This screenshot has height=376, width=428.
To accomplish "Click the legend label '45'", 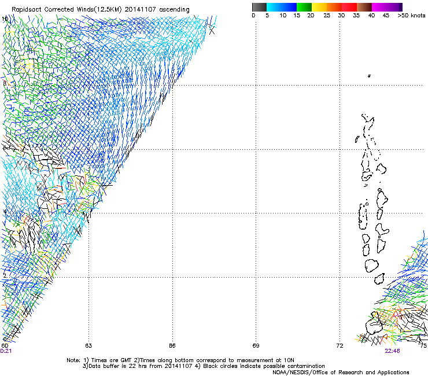I will [x=386, y=16].
